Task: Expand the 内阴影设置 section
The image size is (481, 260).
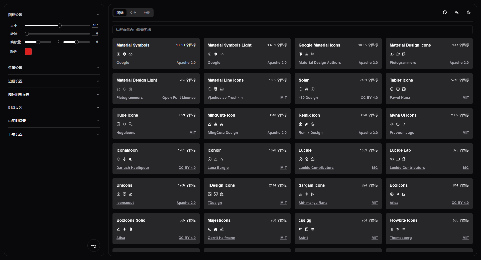Action: [54, 121]
